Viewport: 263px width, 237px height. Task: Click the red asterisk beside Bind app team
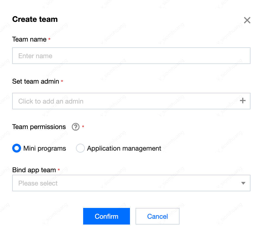(59, 170)
